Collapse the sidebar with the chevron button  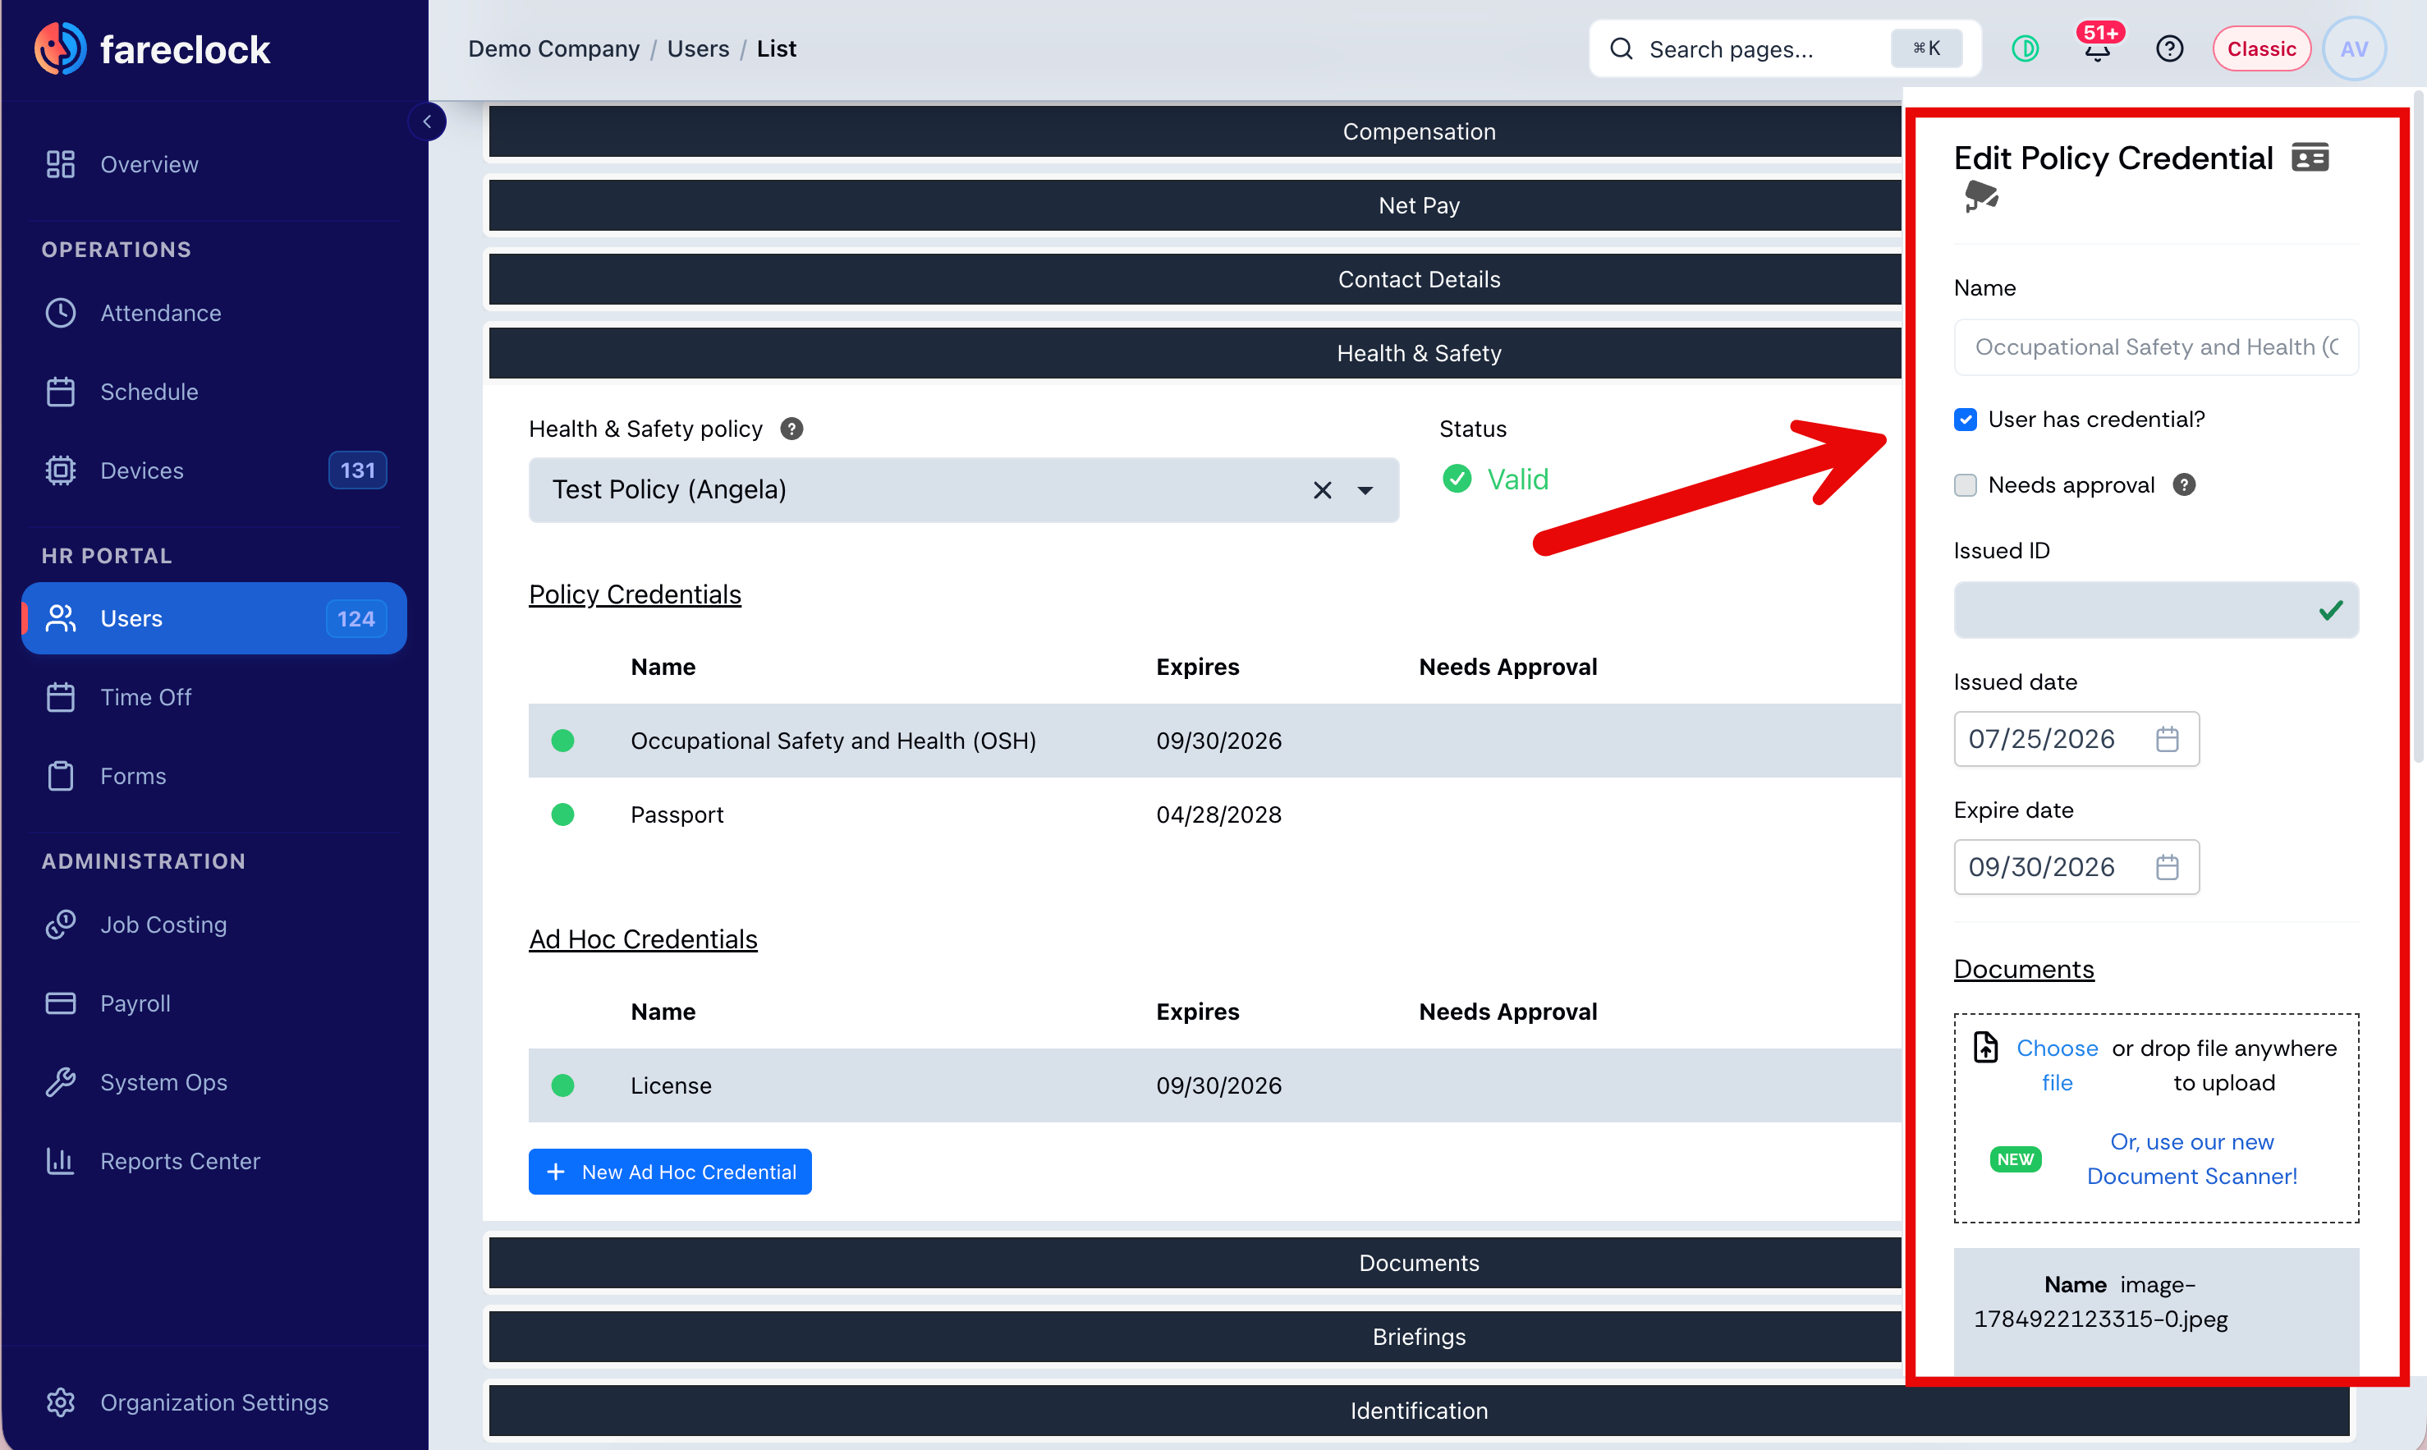click(x=427, y=122)
